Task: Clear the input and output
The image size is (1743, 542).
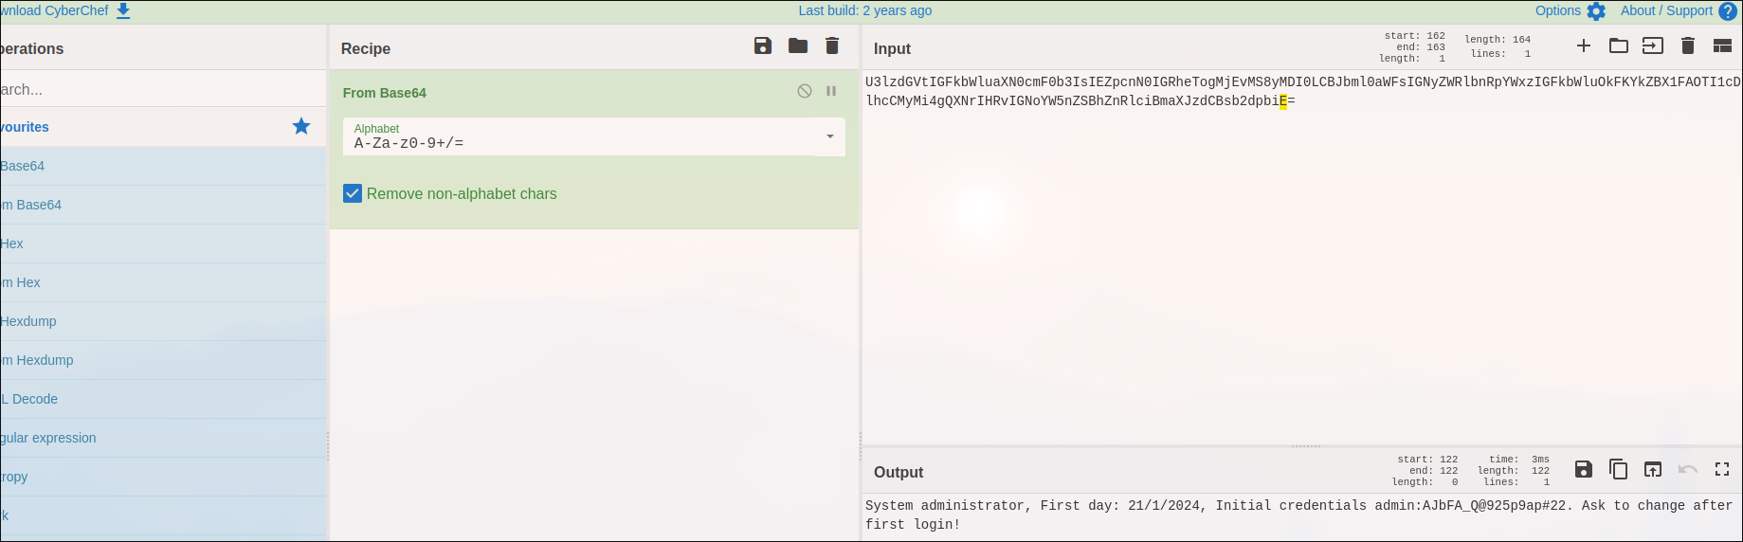Action: coord(1688,45)
